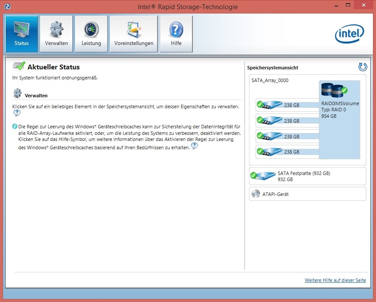Screen dimensions: 376x302
Task: Select the 954 GB volume size text
Action: (x=329, y=116)
